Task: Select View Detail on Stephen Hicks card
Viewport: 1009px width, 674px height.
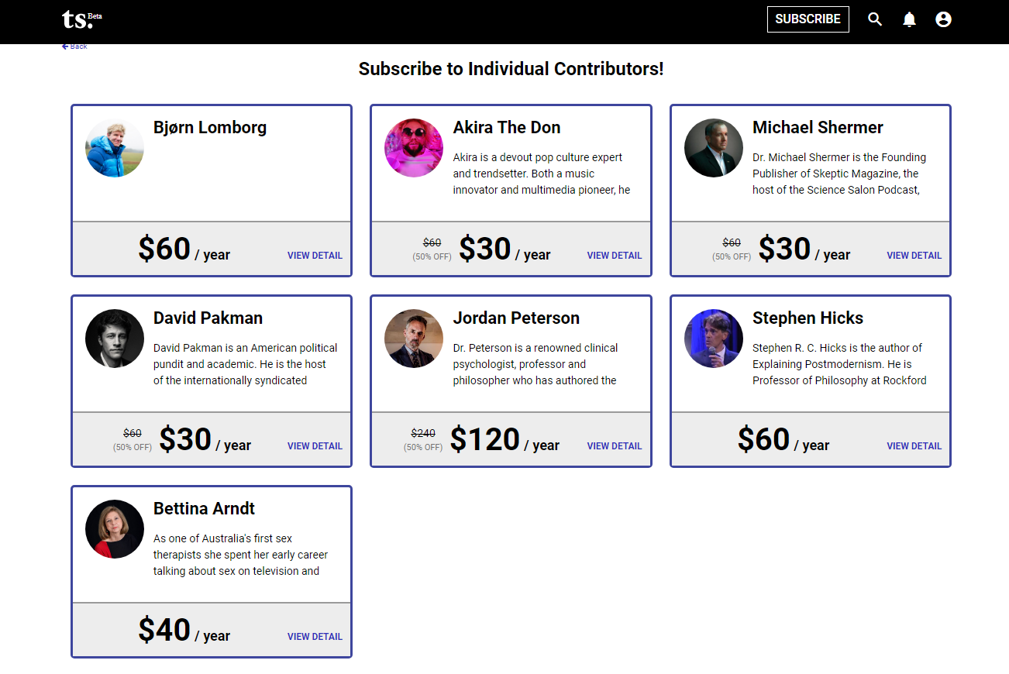Action: (x=914, y=446)
